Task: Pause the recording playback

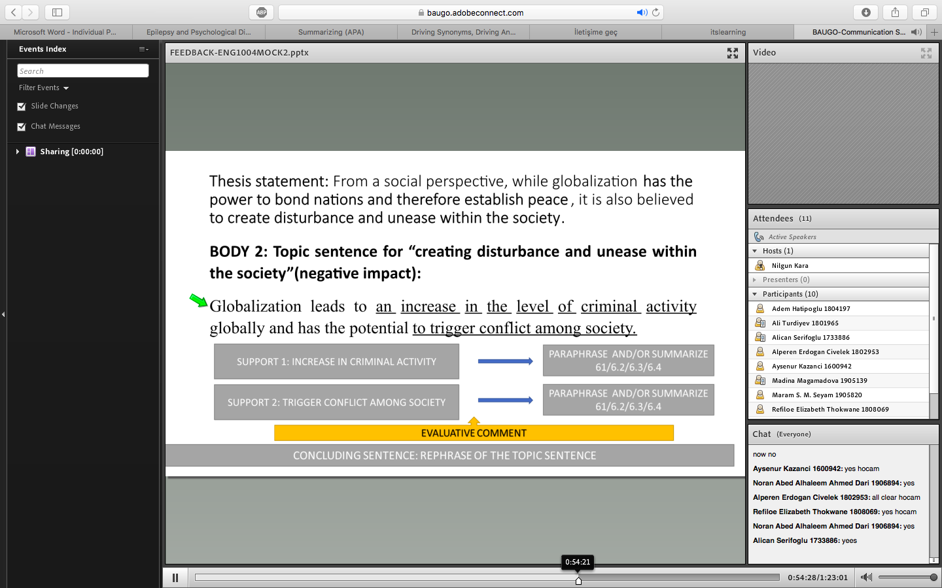Action: 175,578
